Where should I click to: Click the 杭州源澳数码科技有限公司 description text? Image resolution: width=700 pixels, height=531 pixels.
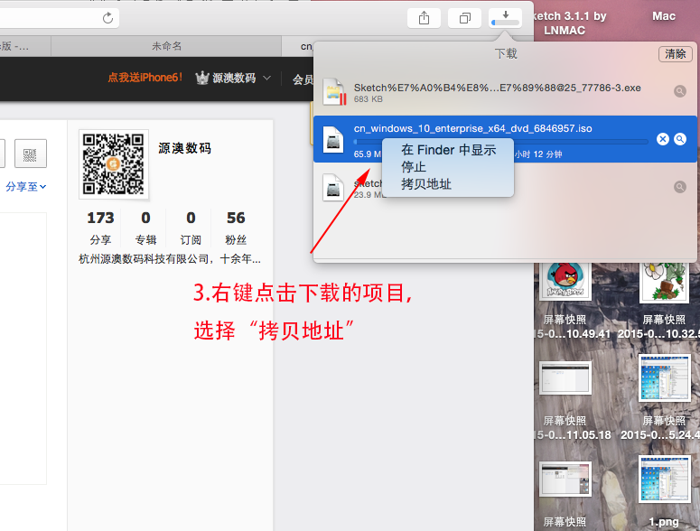[170, 259]
